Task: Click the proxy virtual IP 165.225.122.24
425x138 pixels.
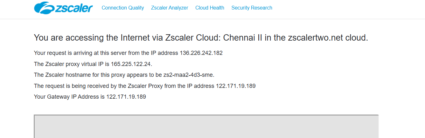Action: click(131, 64)
